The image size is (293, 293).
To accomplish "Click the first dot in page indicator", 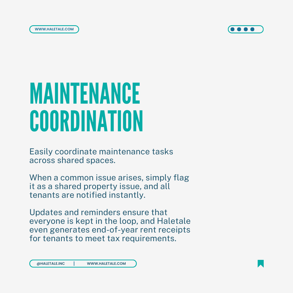I will [x=233, y=29].
